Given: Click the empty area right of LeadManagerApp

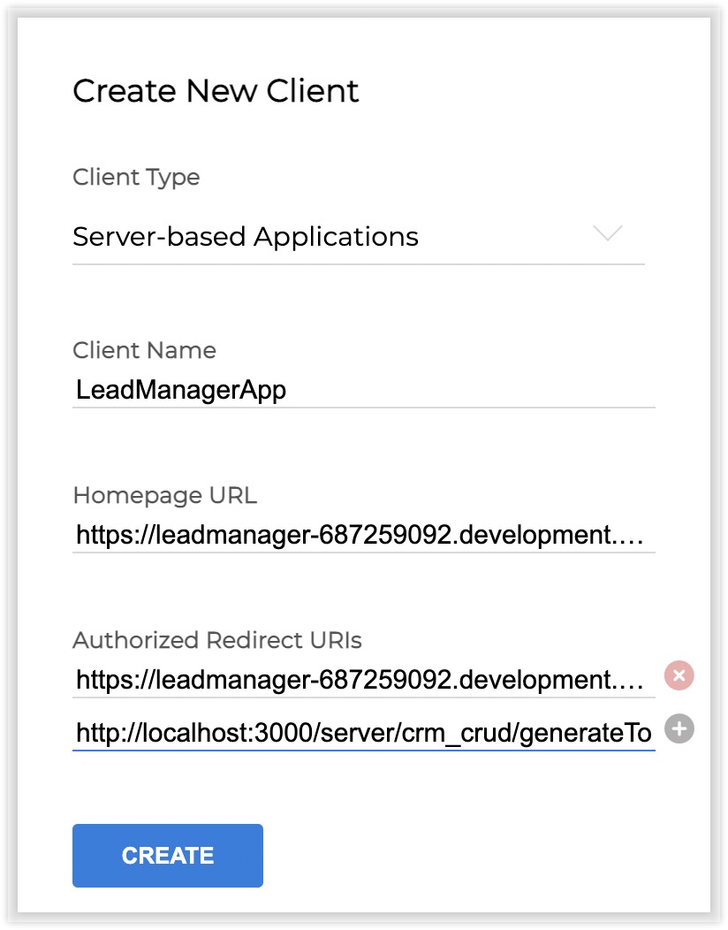Looking at the screenshot, I should tap(477, 390).
